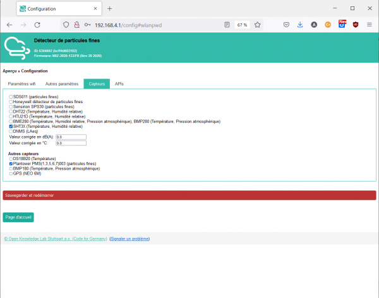Switch to the Paramètres wifi tab
This screenshot has height=298, width=379.
coord(21,84)
